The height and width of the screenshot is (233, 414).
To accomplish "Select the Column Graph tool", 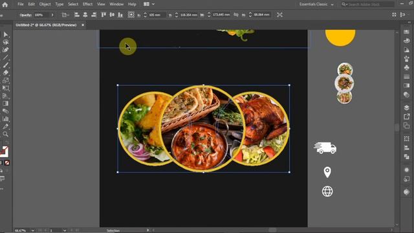I will 6,118.
